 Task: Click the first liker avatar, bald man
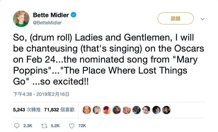tap(87, 110)
